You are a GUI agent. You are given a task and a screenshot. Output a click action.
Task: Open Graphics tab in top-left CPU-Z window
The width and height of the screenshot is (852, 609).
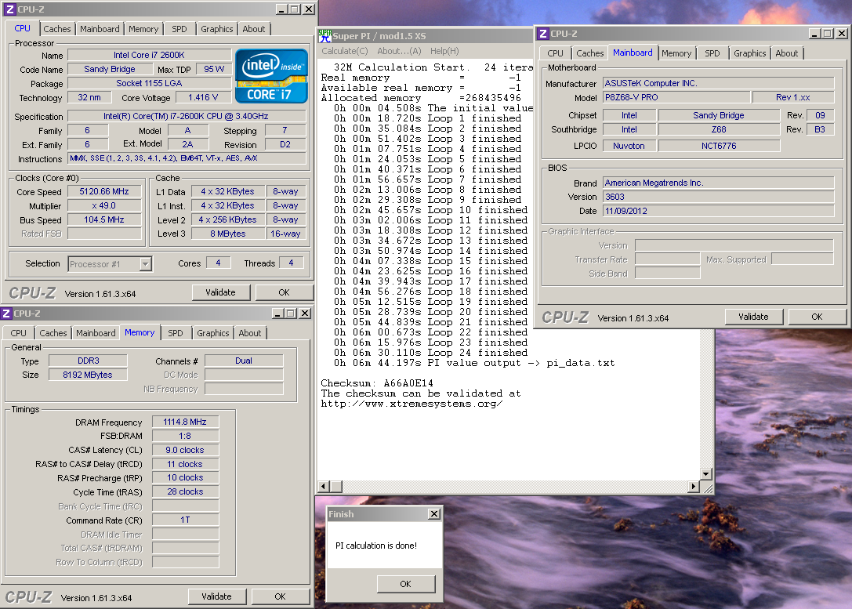coord(217,29)
